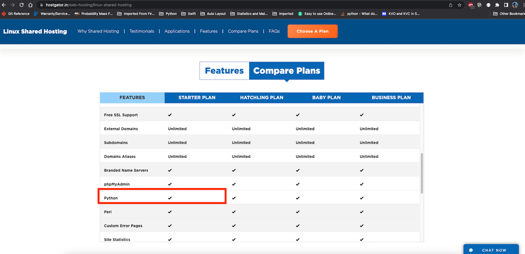The width and height of the screenshot is (525, 254).
Task: Open the Testimonials nav link
Action: [142, 31]
